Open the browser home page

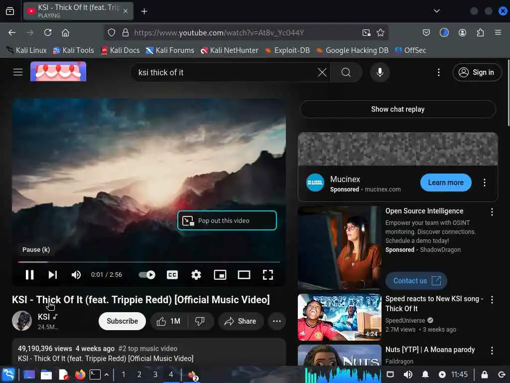tap(66, 32)
